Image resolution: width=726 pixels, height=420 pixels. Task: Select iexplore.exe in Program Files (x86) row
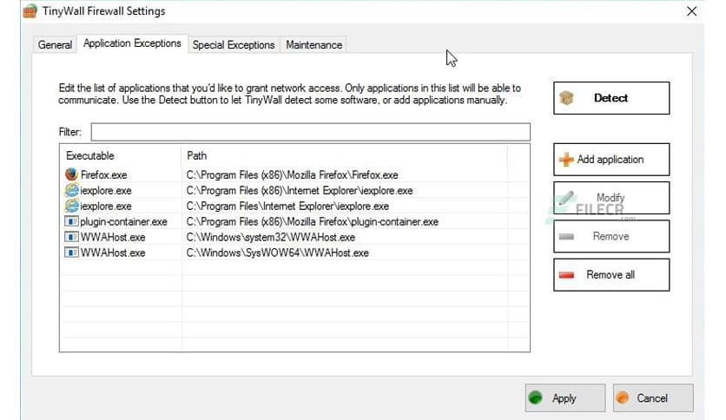(106, 191)
